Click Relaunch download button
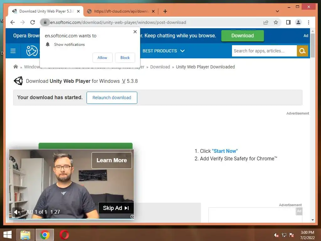The height and width of the screenshot is (241, 321). [112, 98]
